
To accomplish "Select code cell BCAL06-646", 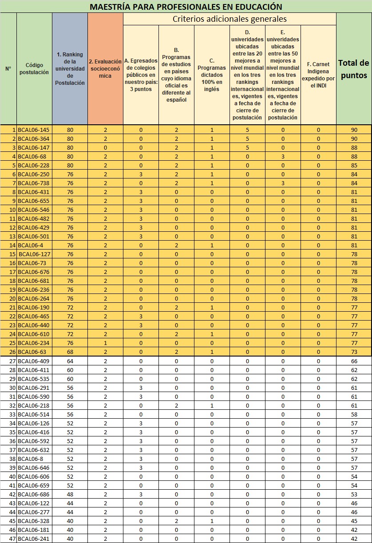I will point(34,468).
